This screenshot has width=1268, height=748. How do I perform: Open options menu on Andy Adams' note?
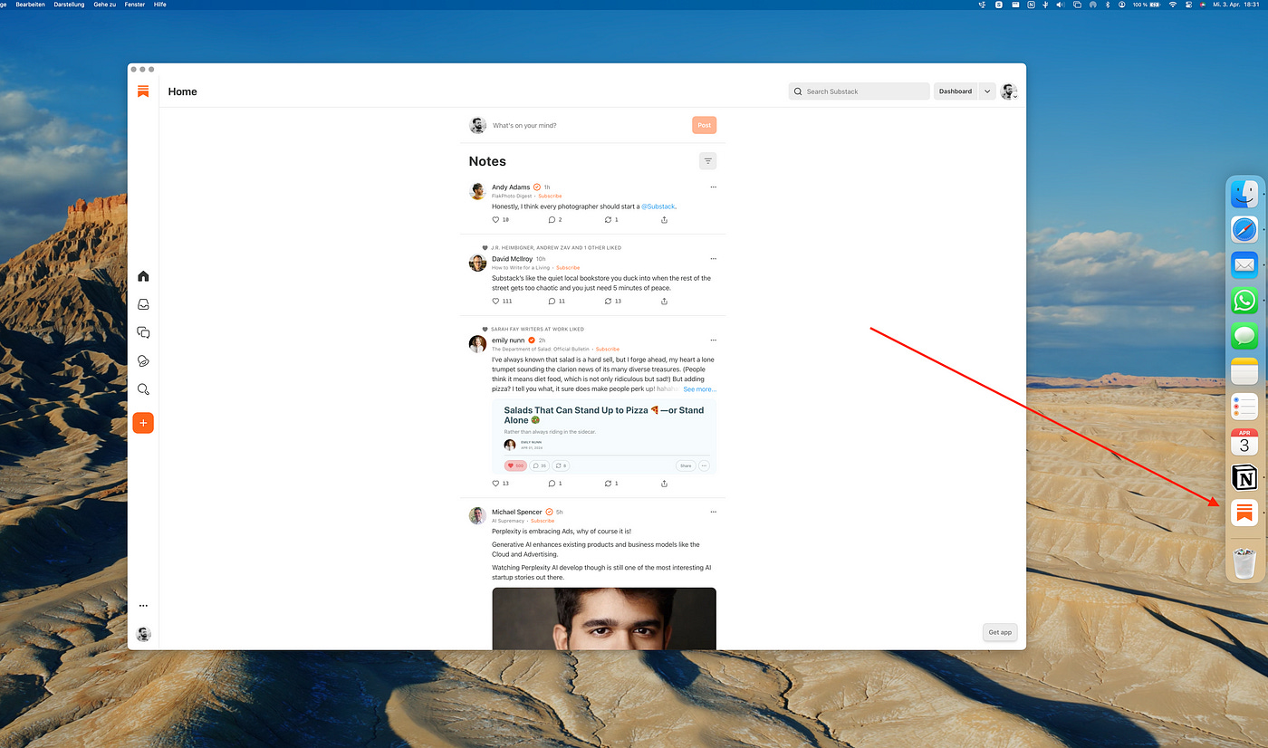pyautogui.click(x=714, y=187)
